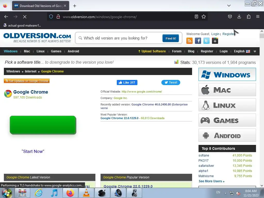Select the Android sidebar platform banner
Viewport: 264px width, 198px height.
pos(227,135)
